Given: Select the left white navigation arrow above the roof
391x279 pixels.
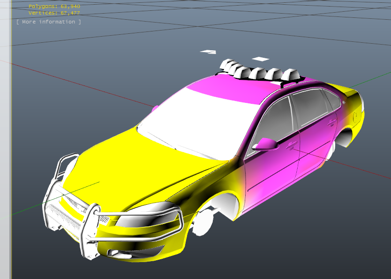Looking at the screenshot, I should pos(208,52).
